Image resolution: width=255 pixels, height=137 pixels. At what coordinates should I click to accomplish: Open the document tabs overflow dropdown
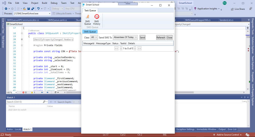249,20
